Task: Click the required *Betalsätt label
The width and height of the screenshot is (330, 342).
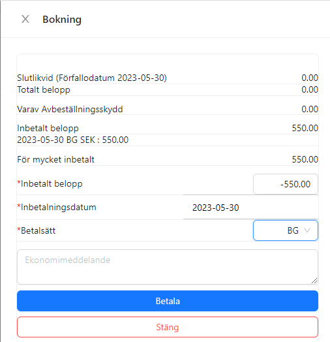Action: click(x=37, y=230)
